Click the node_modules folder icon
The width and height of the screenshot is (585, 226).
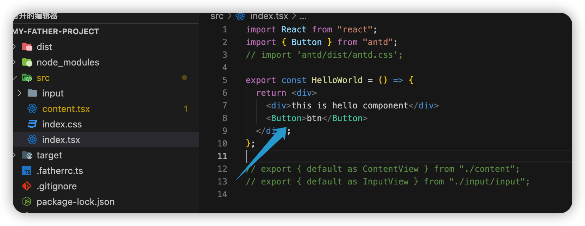(27, 62)
